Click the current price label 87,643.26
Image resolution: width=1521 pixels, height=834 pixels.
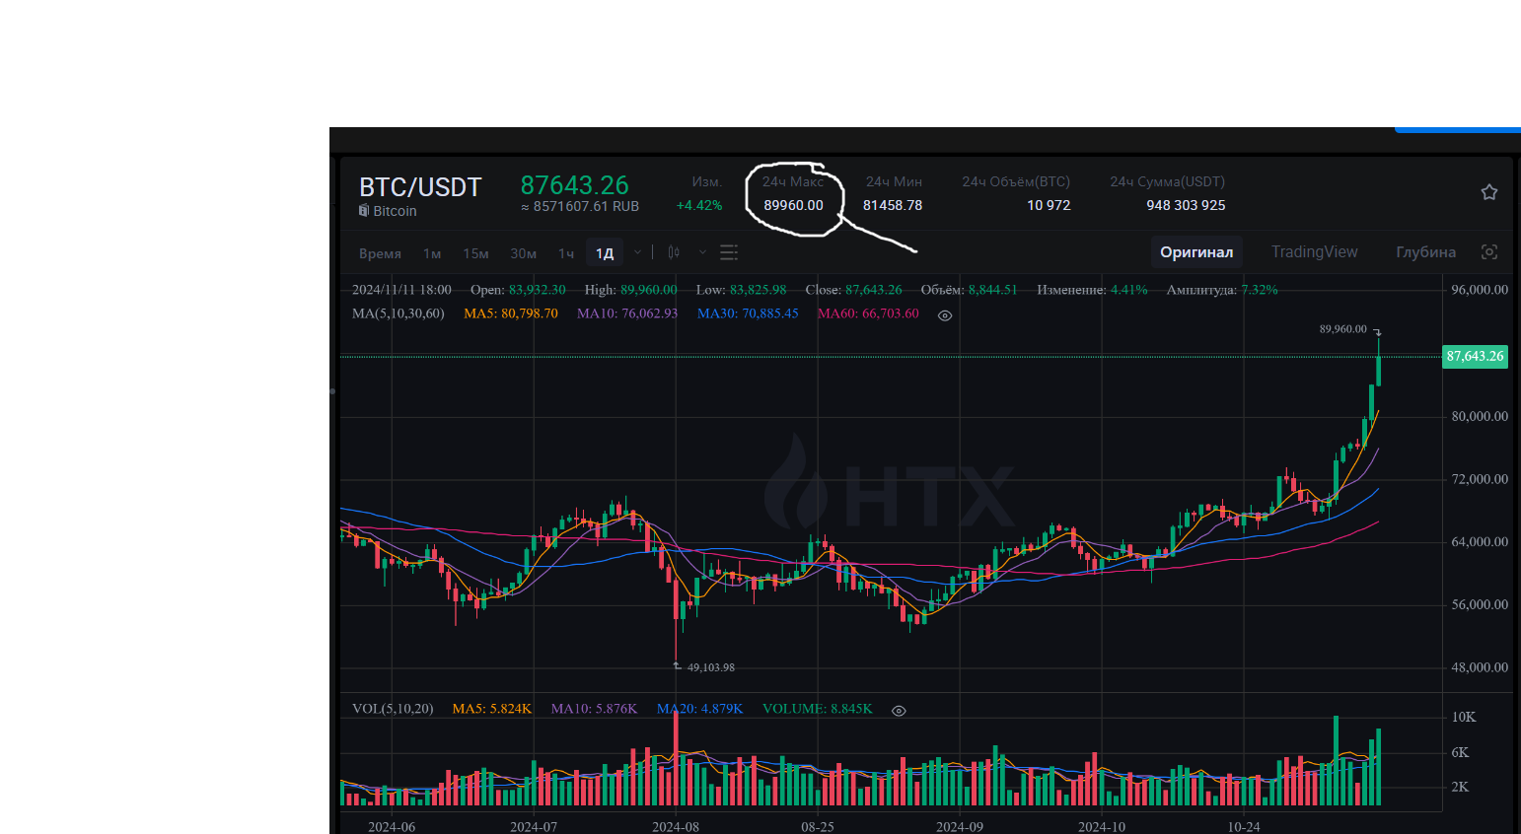(x=1475, y=356)
